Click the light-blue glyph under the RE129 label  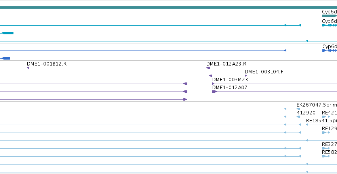click(x=326, y=133)
